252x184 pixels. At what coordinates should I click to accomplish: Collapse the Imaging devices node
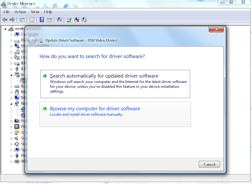coord(11,75)
